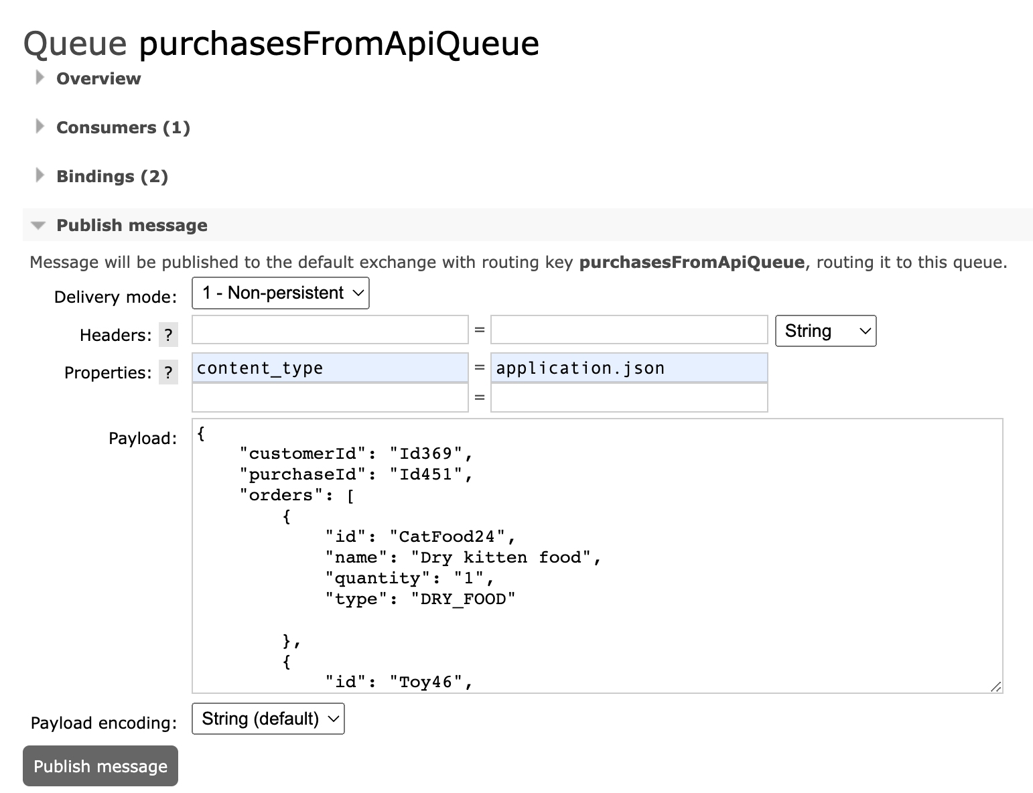1033x793 pixels.
Task: Click the second empty property row field
Action: click(329, 397)
